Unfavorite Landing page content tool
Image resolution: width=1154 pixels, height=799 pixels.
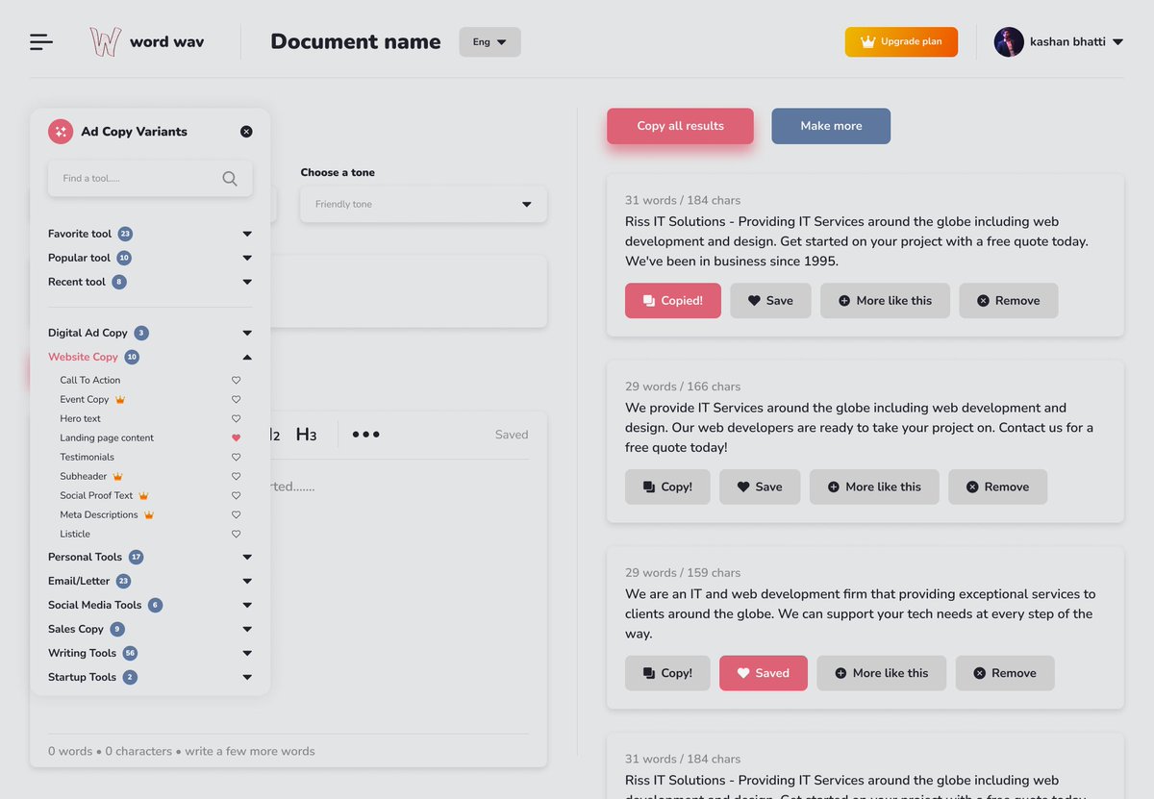point(236,438)
